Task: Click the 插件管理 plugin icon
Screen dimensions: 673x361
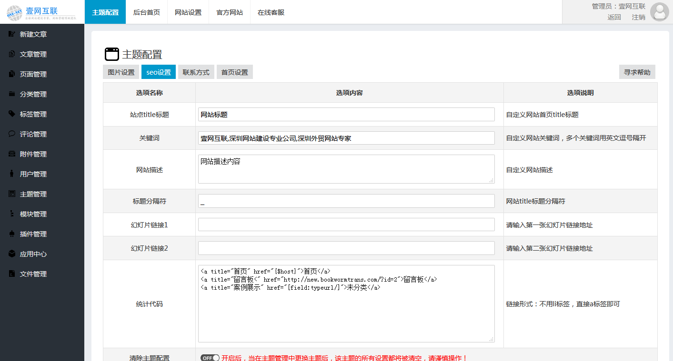Action: [x=12, y=234]
